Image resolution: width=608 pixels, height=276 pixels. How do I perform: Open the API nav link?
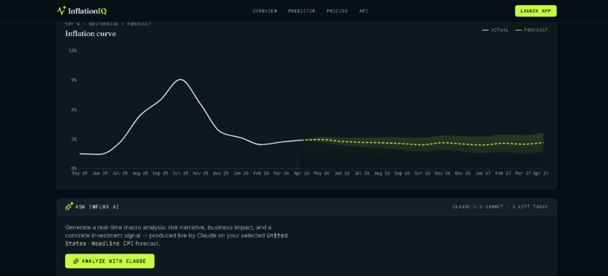(364, 11)
